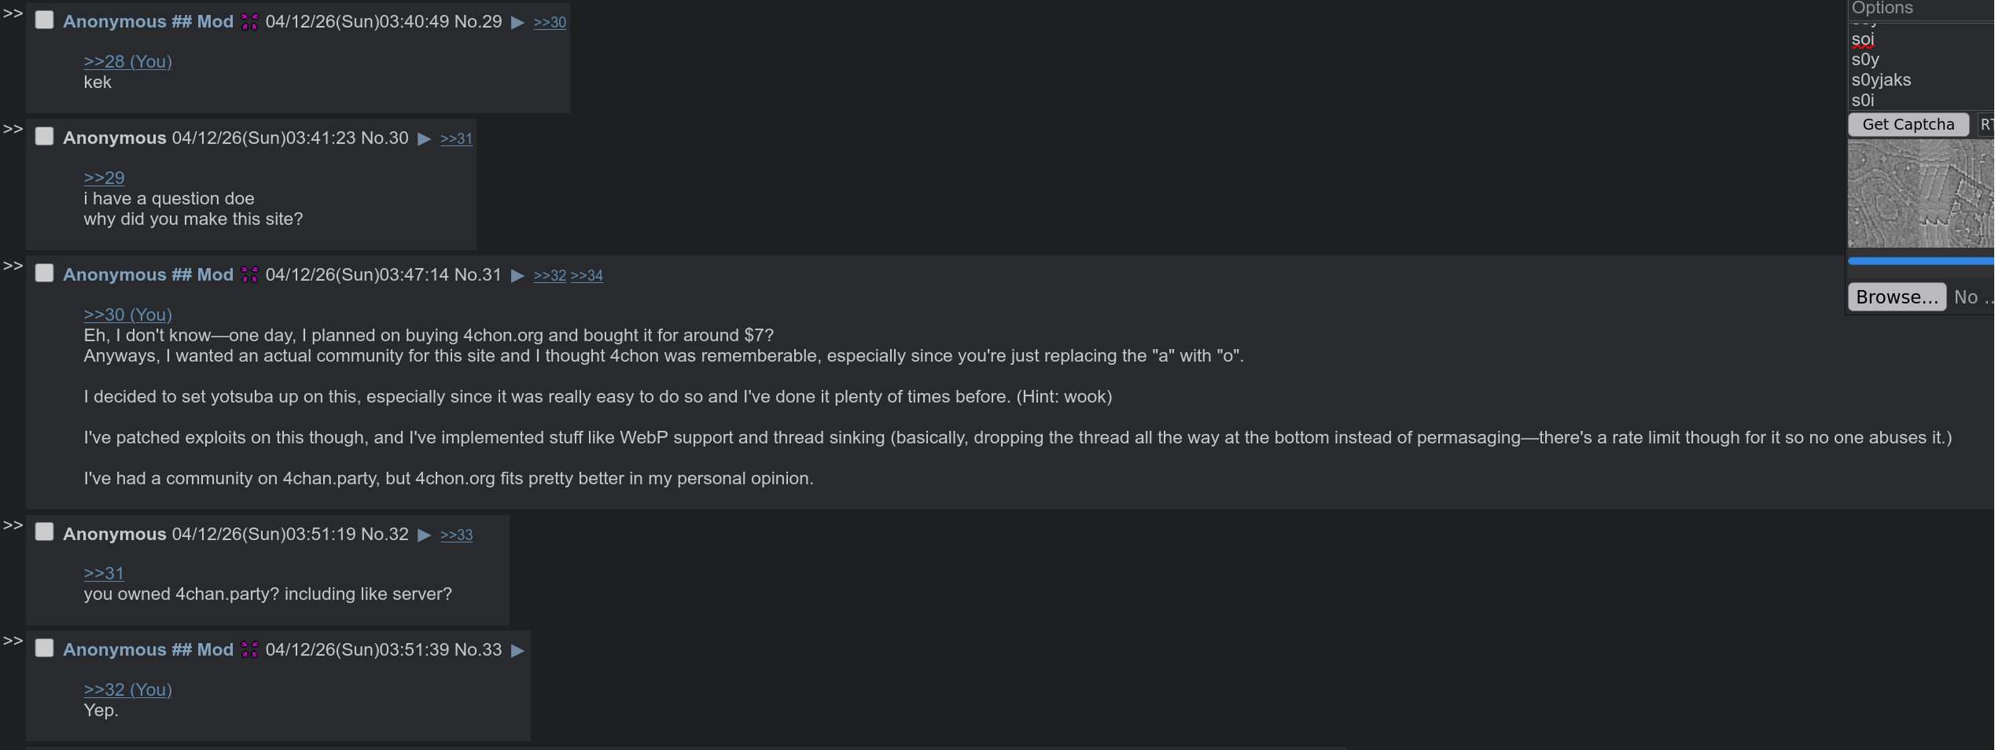Screen dimensions: 1995x750
Task: Hide post No.33 using its side arrows
Action: pyautogui.click(x=13, y=641)
